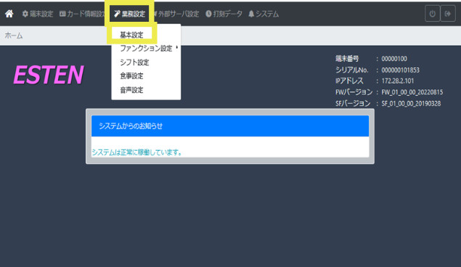Expand ファンクション設定 submenu
The width and height of the screenshot is (461, 267).
(x=146, y=48)
